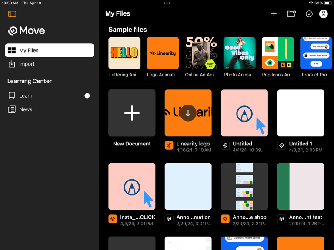The width and height of the screenshot is (334, 250).
Task: Tap Move file icon beside Anno...mation
Action: 169,219
